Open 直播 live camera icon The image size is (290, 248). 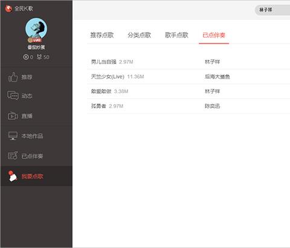tap(13, 116)
